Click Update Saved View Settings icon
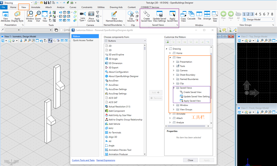 point(159,16)
